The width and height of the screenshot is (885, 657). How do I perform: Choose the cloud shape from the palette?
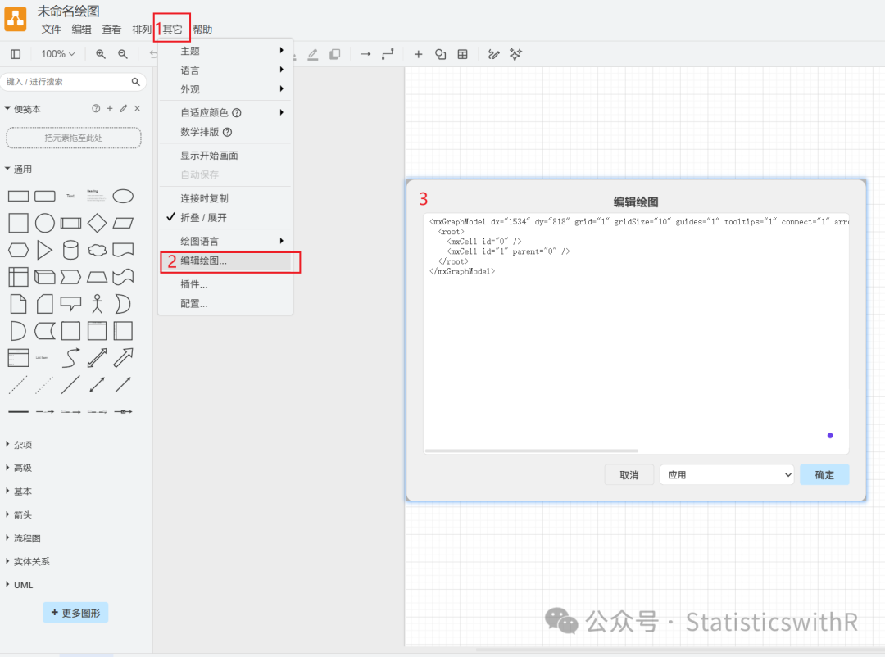point(97,249)
